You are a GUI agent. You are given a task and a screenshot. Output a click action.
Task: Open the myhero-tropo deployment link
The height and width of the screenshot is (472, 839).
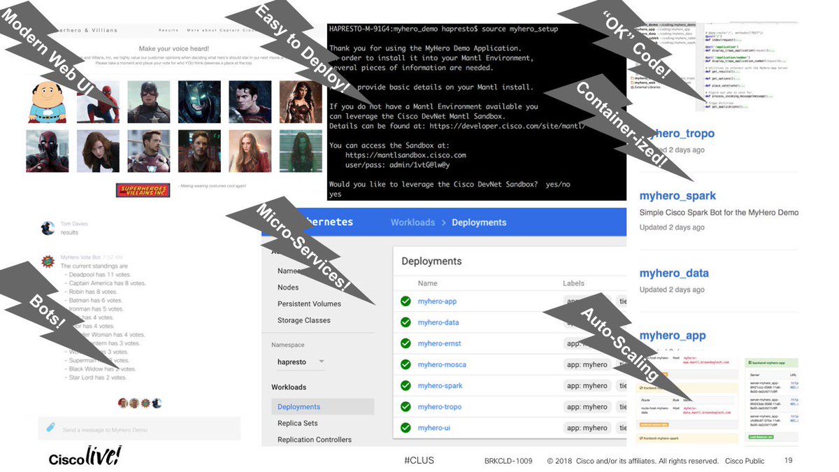(440, 406)
